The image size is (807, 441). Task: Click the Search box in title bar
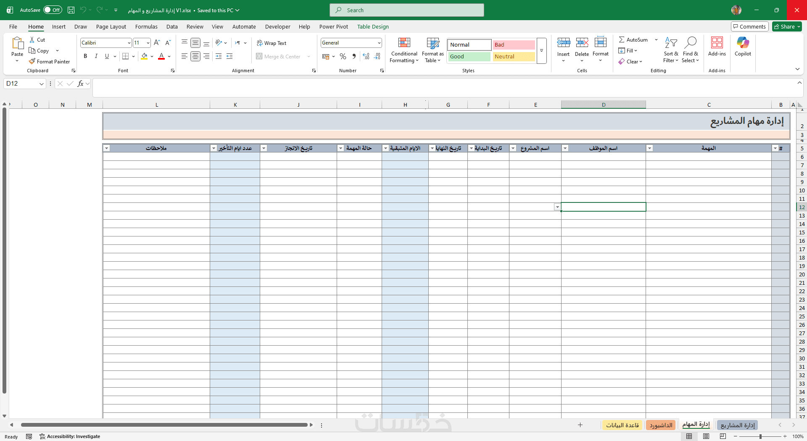[407, 10]
